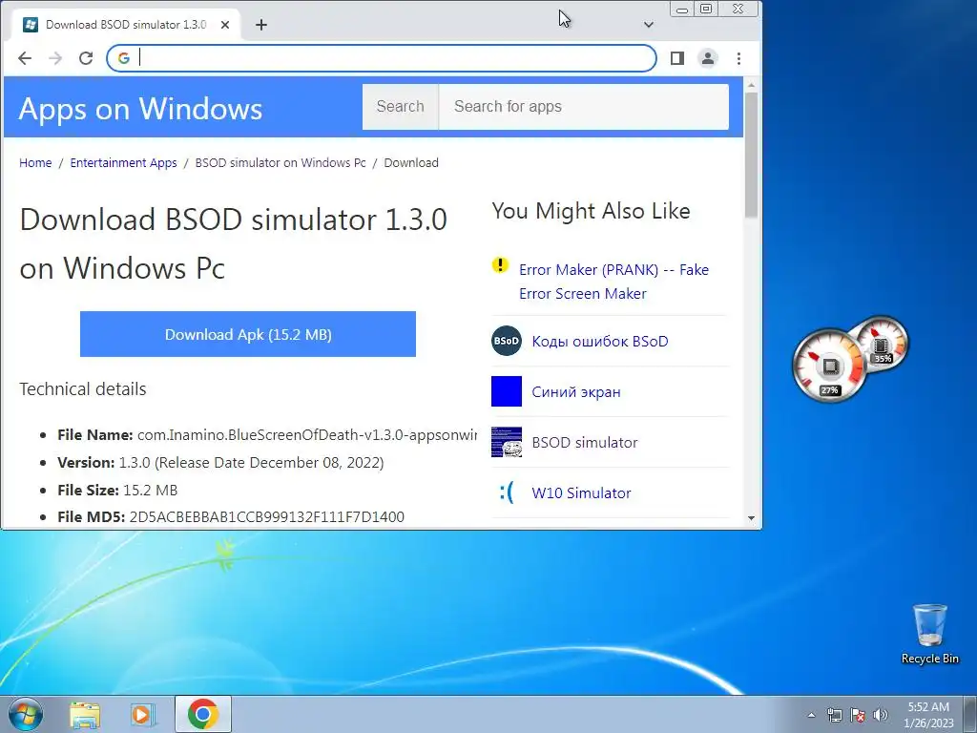Open a new browser tab
Screen dimensions: 977x733
[x=261, y=25]
